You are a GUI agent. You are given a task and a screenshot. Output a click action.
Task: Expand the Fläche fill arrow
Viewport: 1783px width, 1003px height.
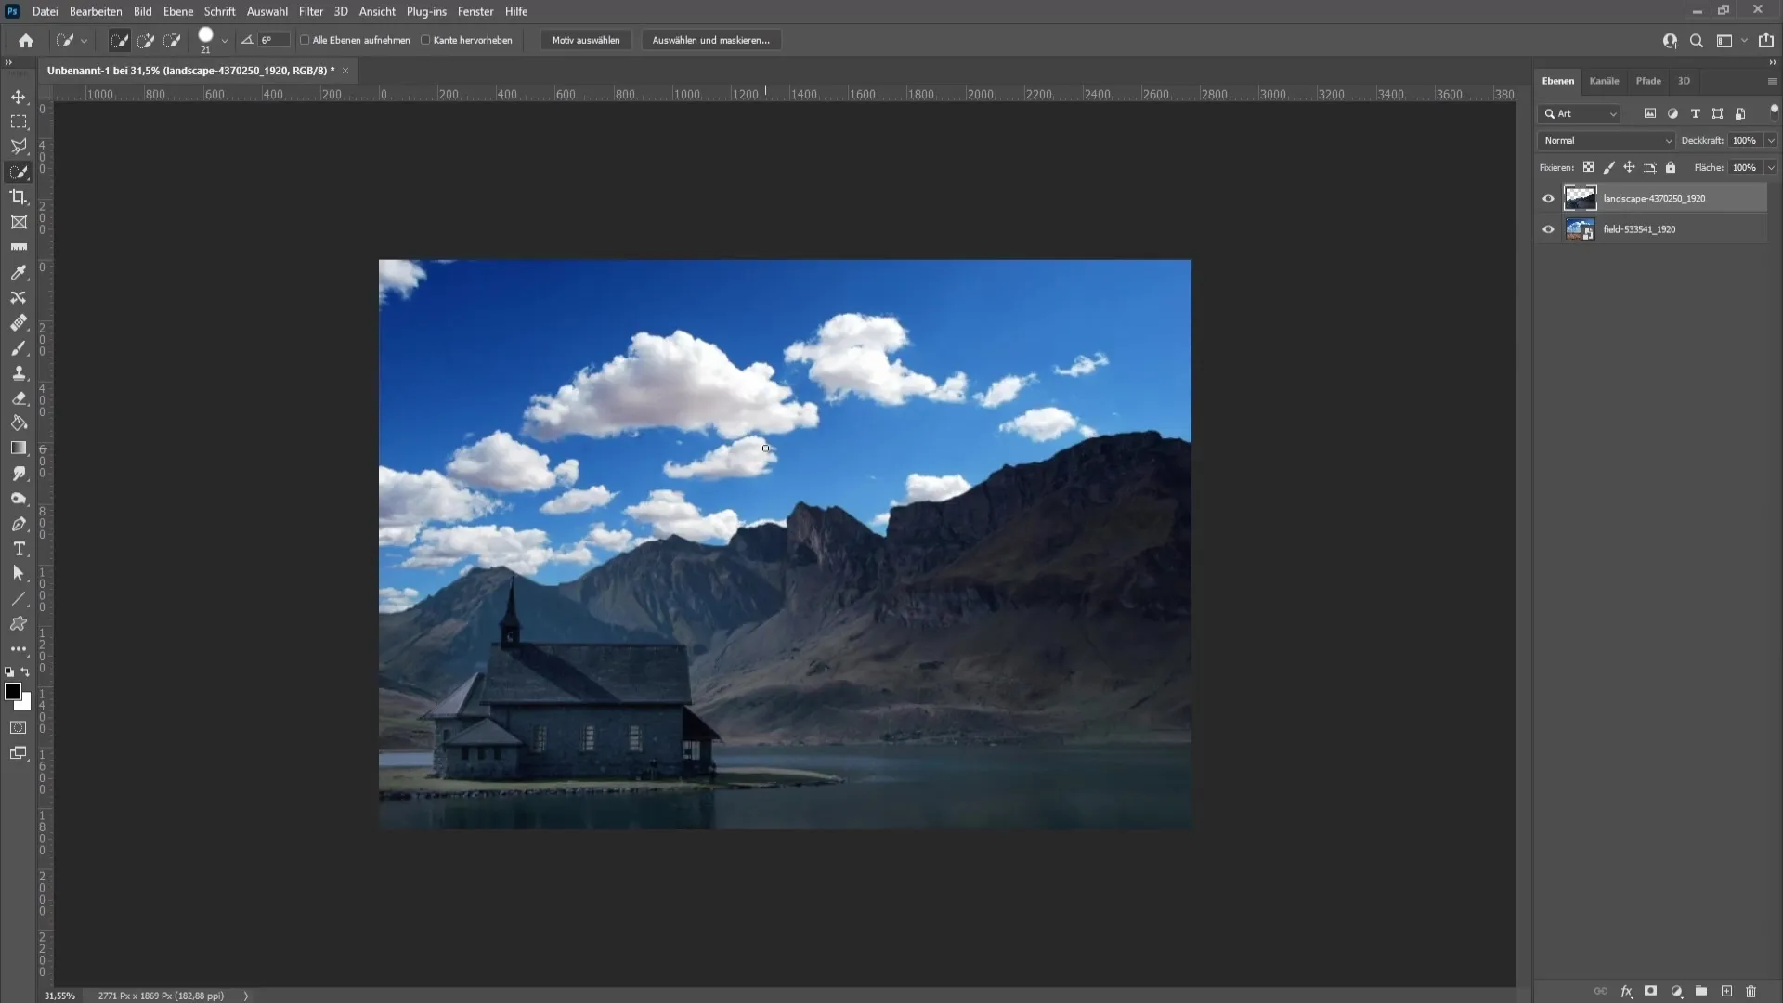(1771, 167)
